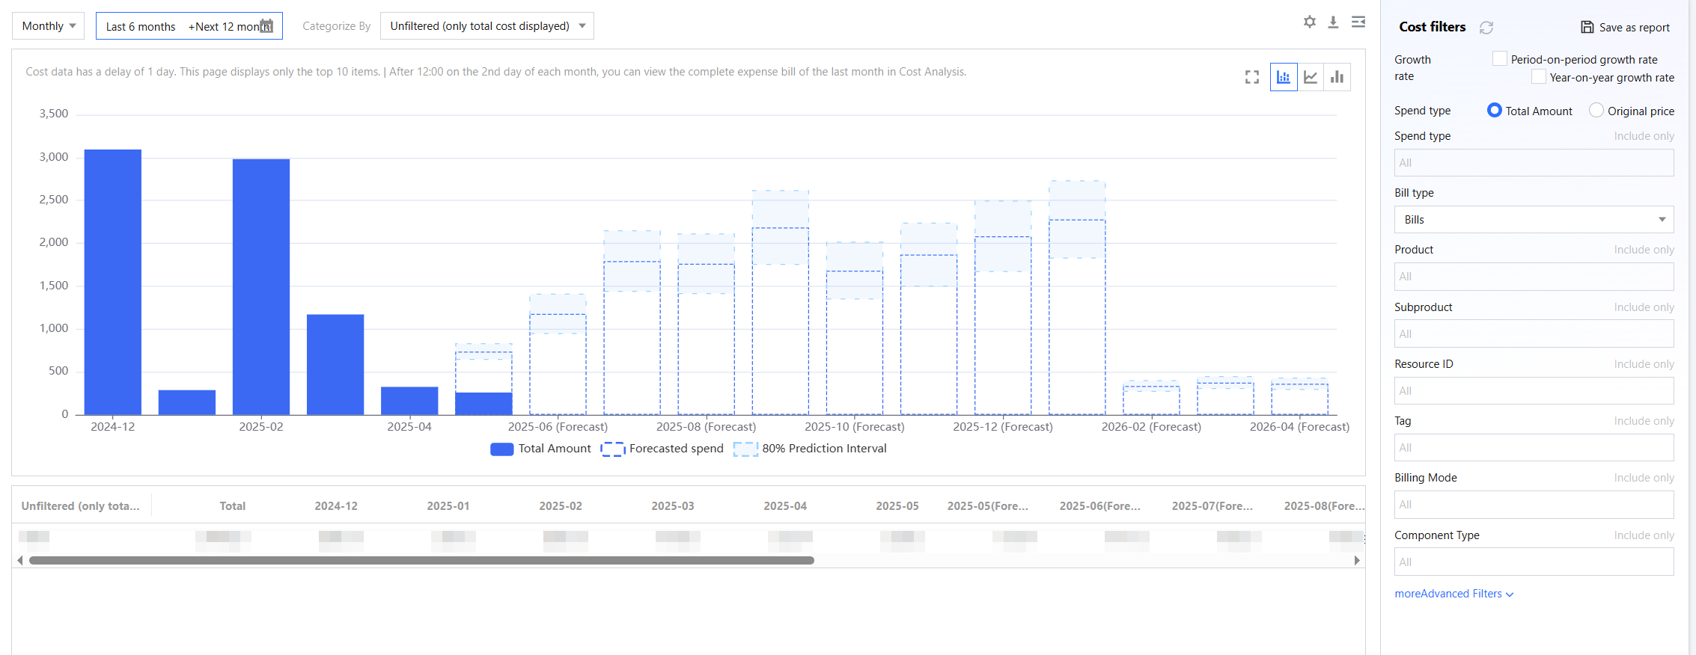The width and height of the screenshot is (1696, 655).
Task: Click Include only next to Billing Mode
Action: [1644, 478]
